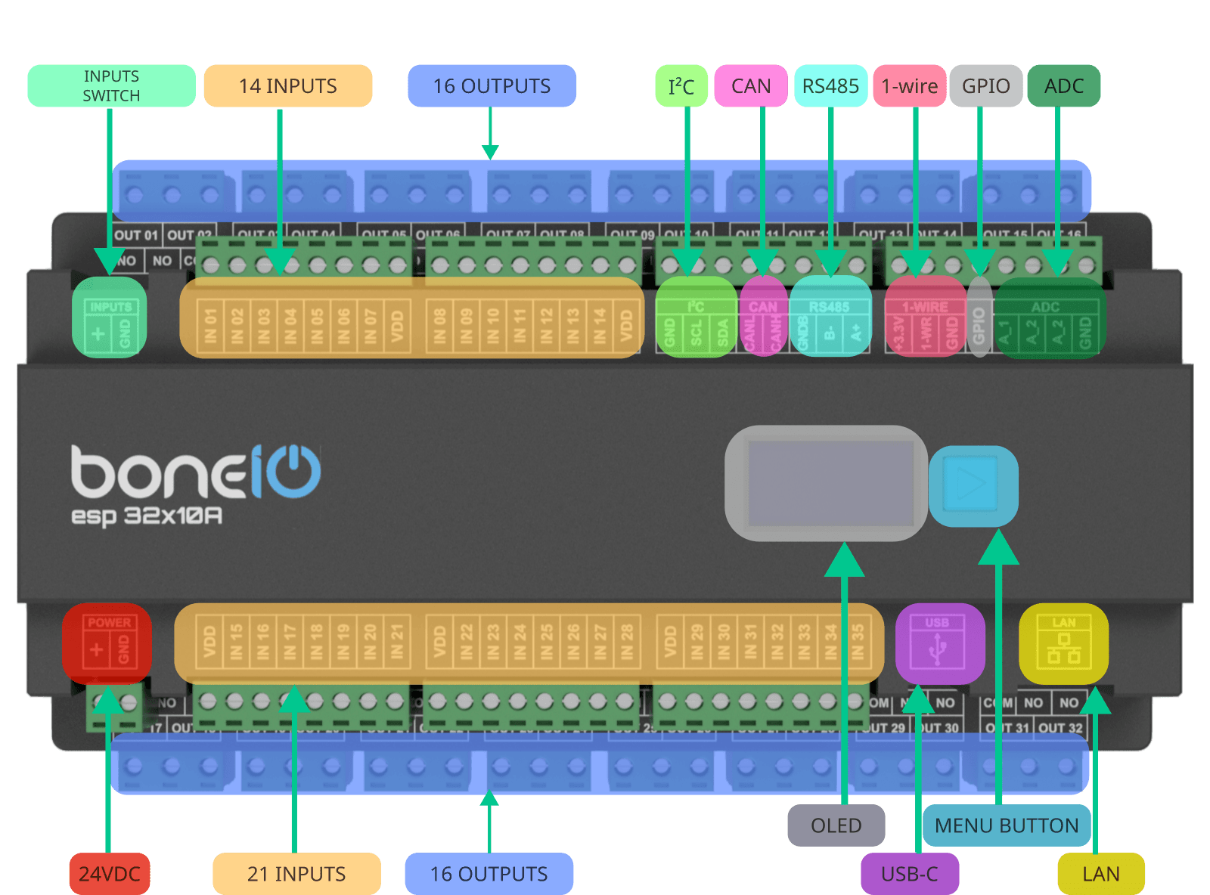Click the GPIO pin on the device
Viewport: 1210px width, 895px height.
979,326
